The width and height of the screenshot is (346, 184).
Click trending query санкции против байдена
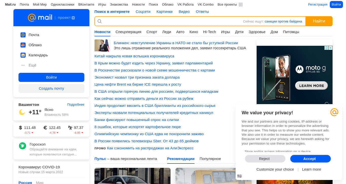pyautogui.click(x=283, y=21)
